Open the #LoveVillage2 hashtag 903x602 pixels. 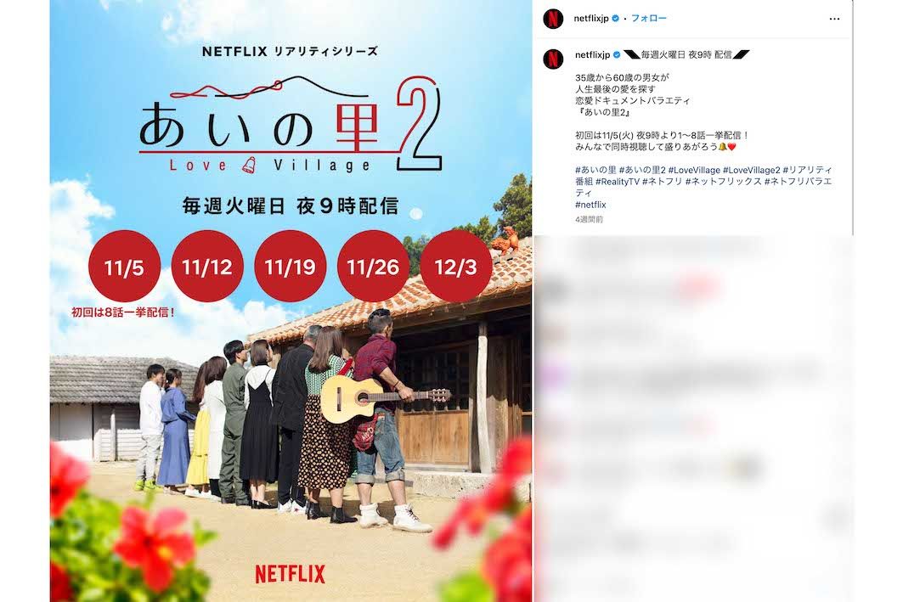751,170
